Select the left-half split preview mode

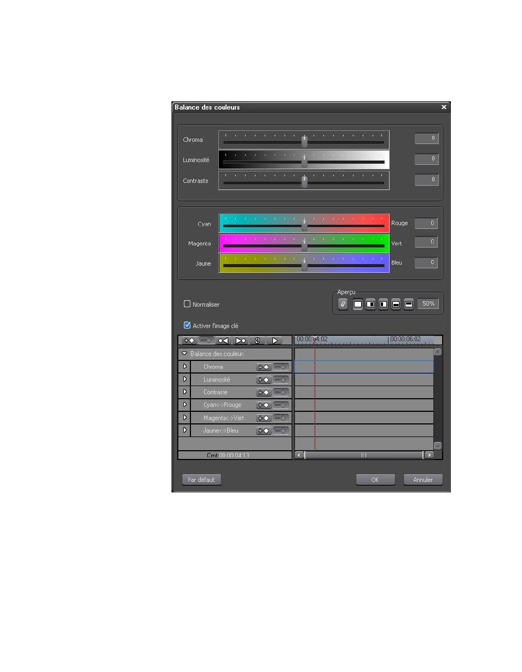[383, 304]
